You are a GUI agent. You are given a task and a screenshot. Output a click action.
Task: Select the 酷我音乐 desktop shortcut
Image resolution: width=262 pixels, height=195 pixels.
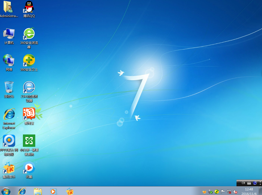click(x=9, y=170)
